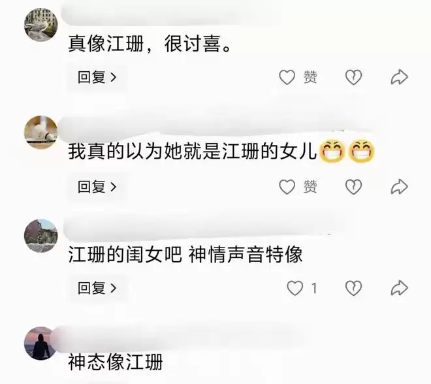Tap the like count 1 on third comment
This screenshot has height=384, width=431.
pyautogui.click(x=314, y=289)
